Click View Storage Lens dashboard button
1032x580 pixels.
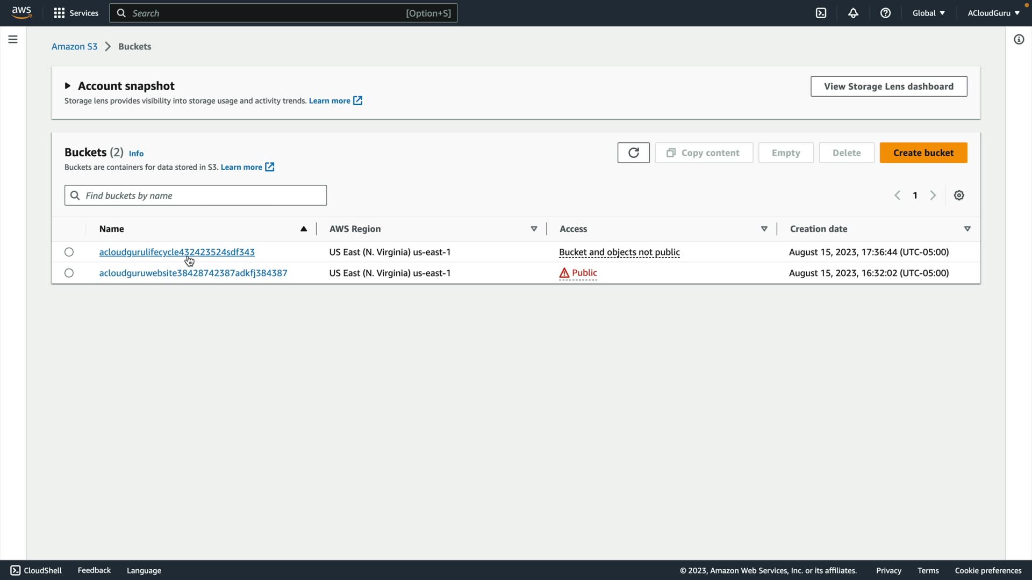(x=888, y=86)
